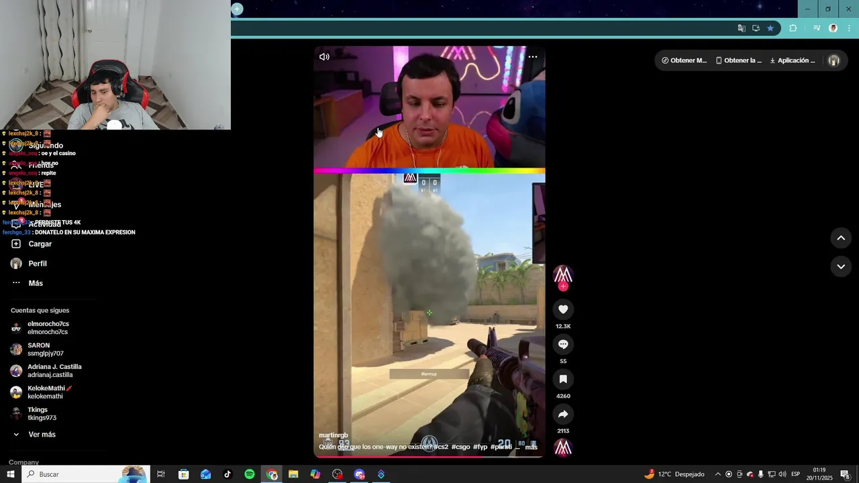Open the Chrome extensions puzzle icon
859x483 pixels.
(793, 28)
